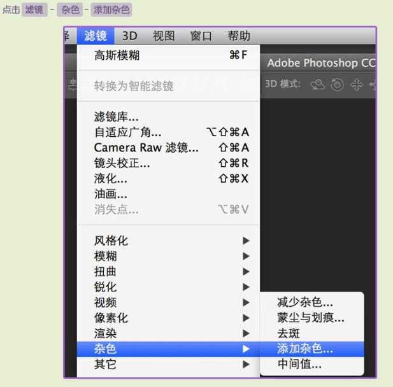Viewport: 393px width, 387px height.
Task: Select 减少杂色... in submenu
Action: pos(312,302)
